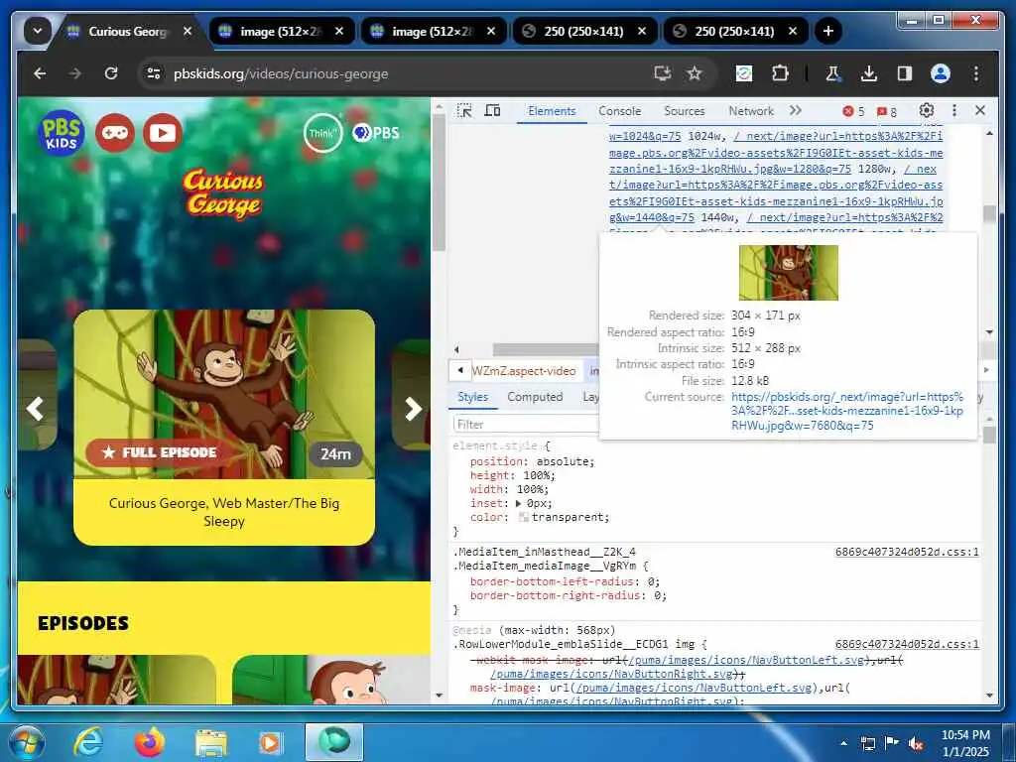Open a new browser tab
This screenshot has height=762, width=1016.
[828, 31]
